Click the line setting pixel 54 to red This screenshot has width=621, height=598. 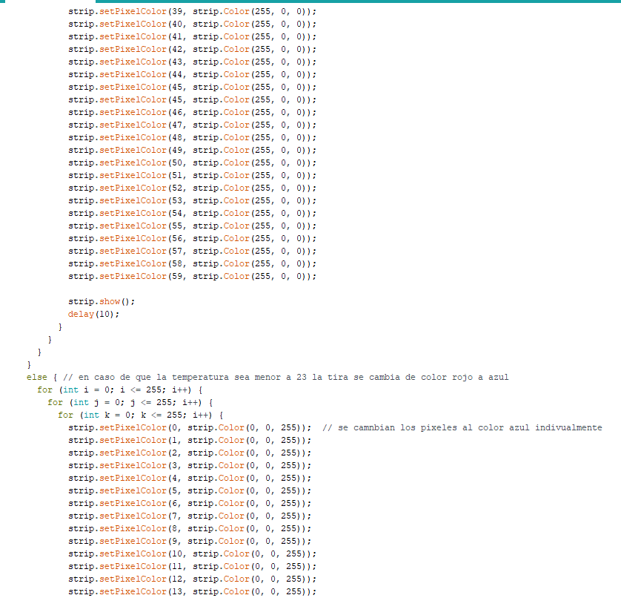click(192, 214)
